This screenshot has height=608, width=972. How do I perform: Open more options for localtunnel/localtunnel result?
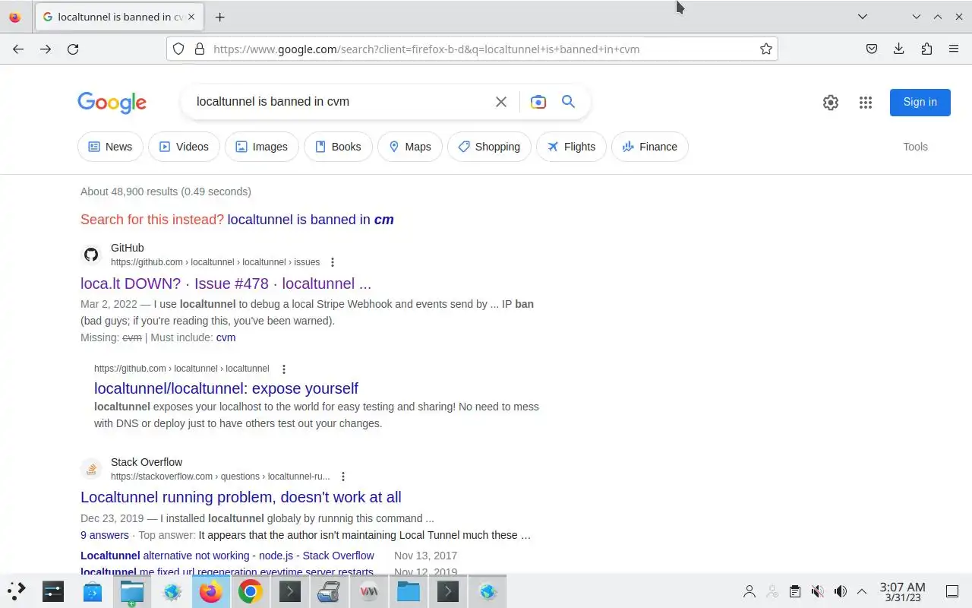(284, 369)
